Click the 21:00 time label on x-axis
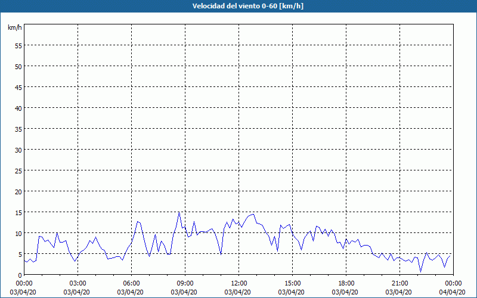The height and width of the screenshot is (298, 477). [x=399, y=283]
